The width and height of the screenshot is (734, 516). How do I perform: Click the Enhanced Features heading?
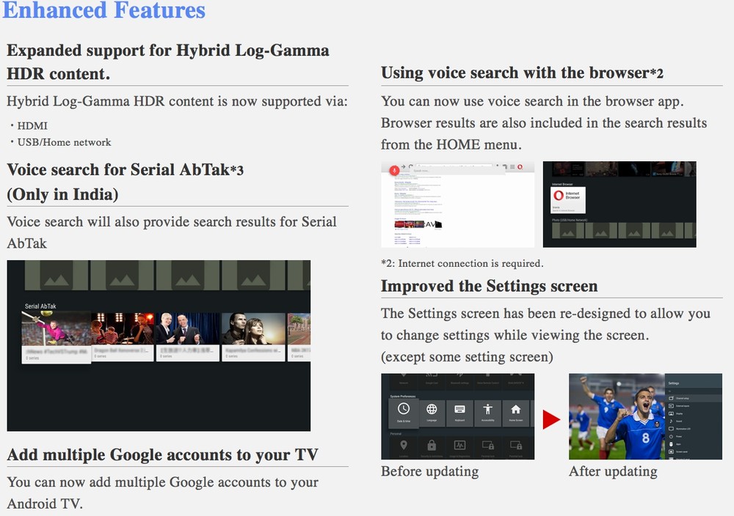pos(104,10)
